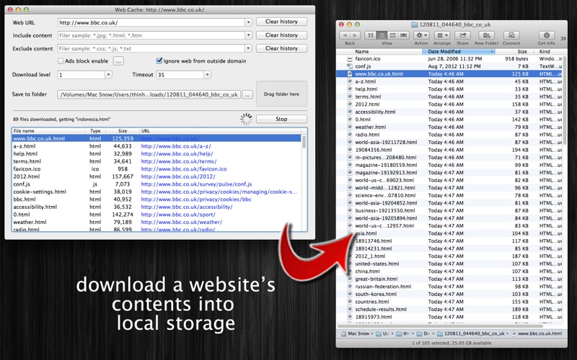The width and height of the screenshot is (577, 360).
Task: Click the conf.js file icon in Finder
Action: 350,66
